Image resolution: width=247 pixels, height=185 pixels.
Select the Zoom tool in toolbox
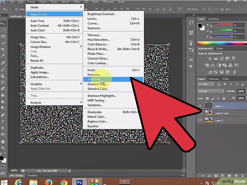coord(3,148)
